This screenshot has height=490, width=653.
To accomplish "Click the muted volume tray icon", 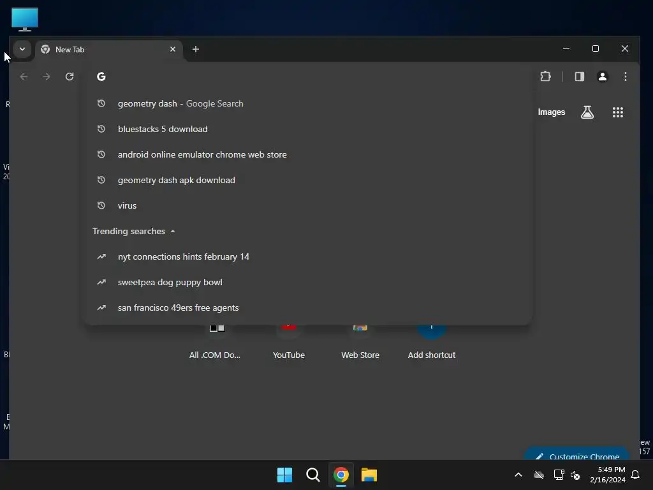I will 575,475.
